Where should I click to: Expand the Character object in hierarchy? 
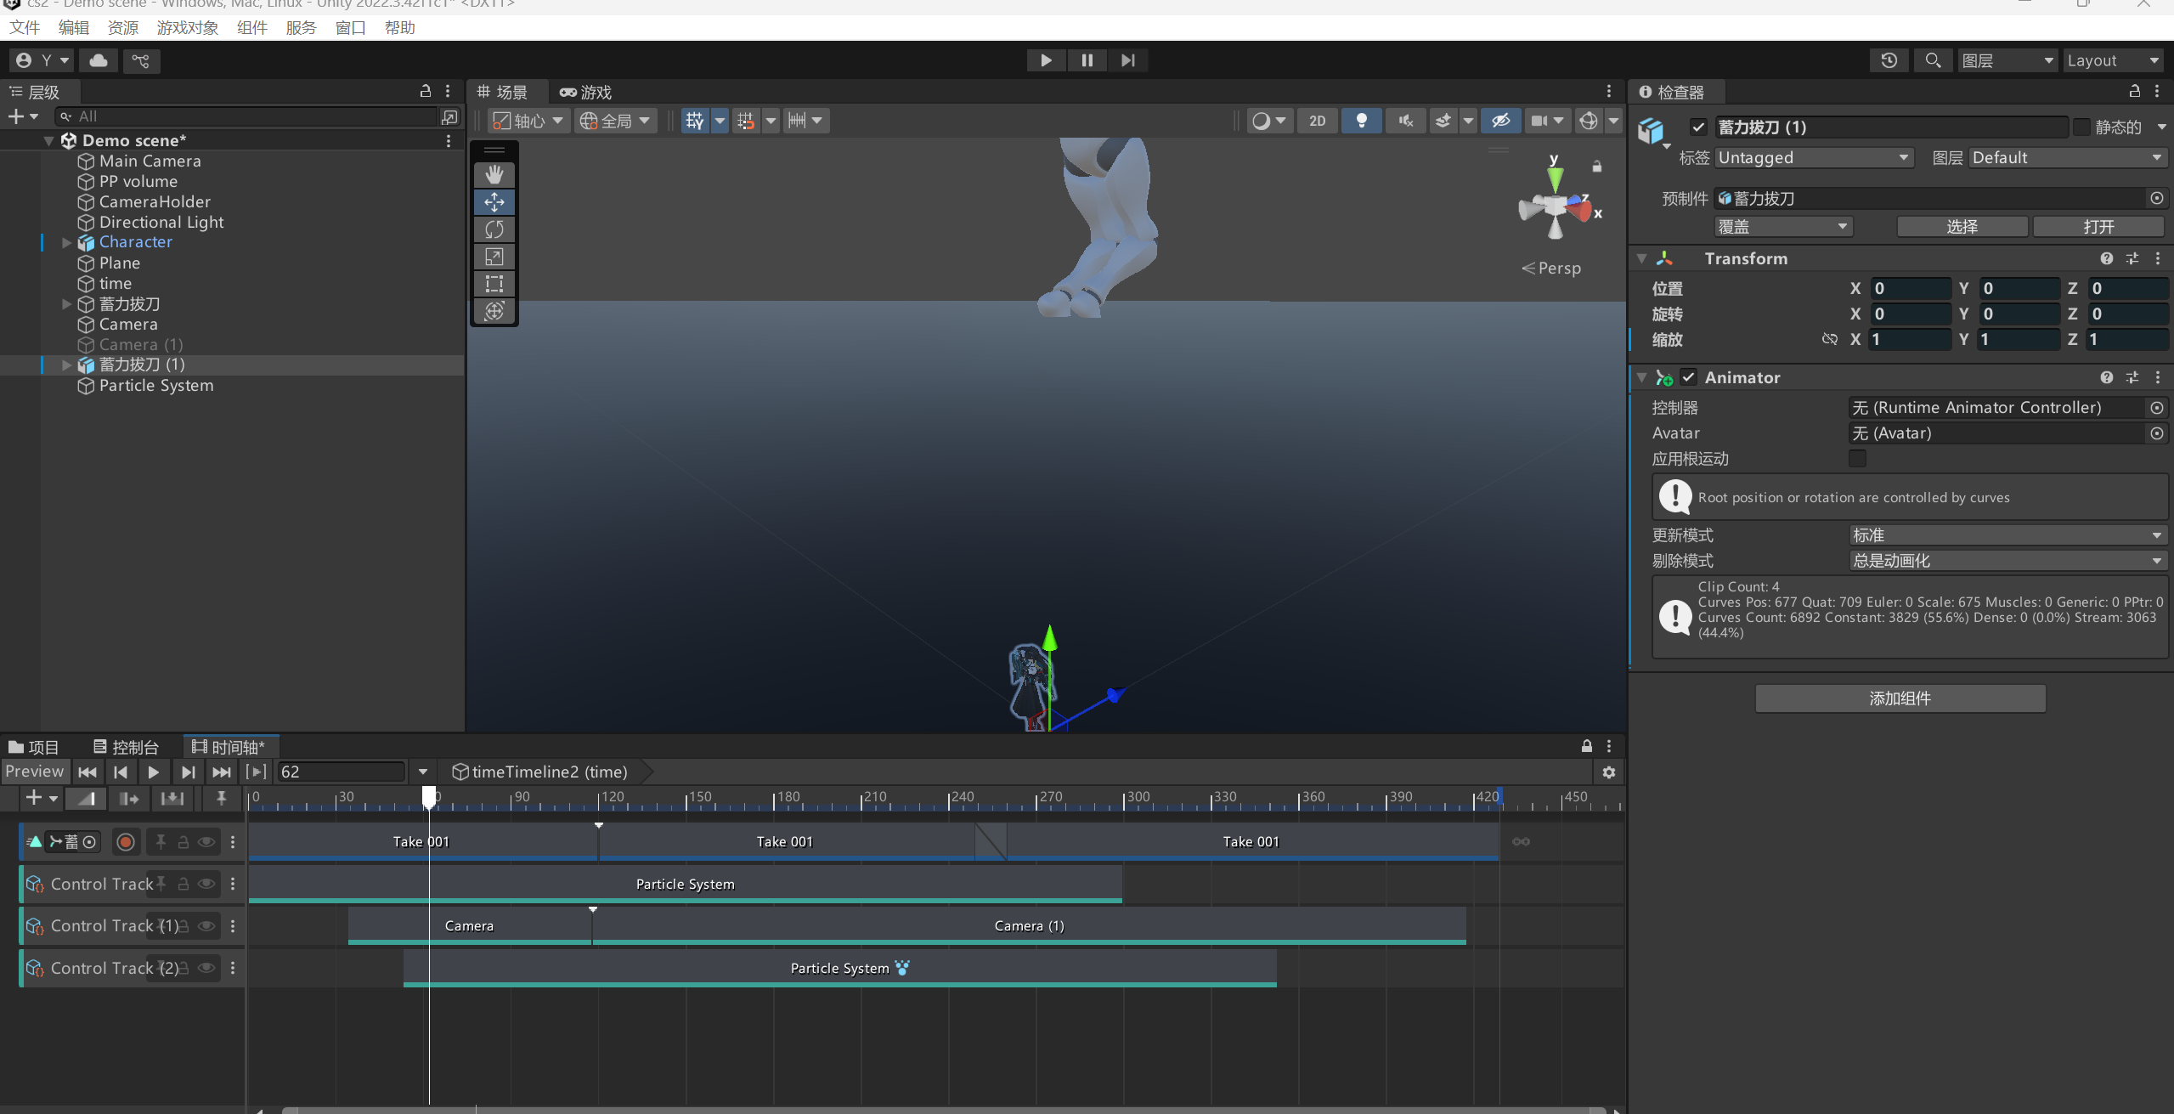pyautogui.click(x=66, y=242)
